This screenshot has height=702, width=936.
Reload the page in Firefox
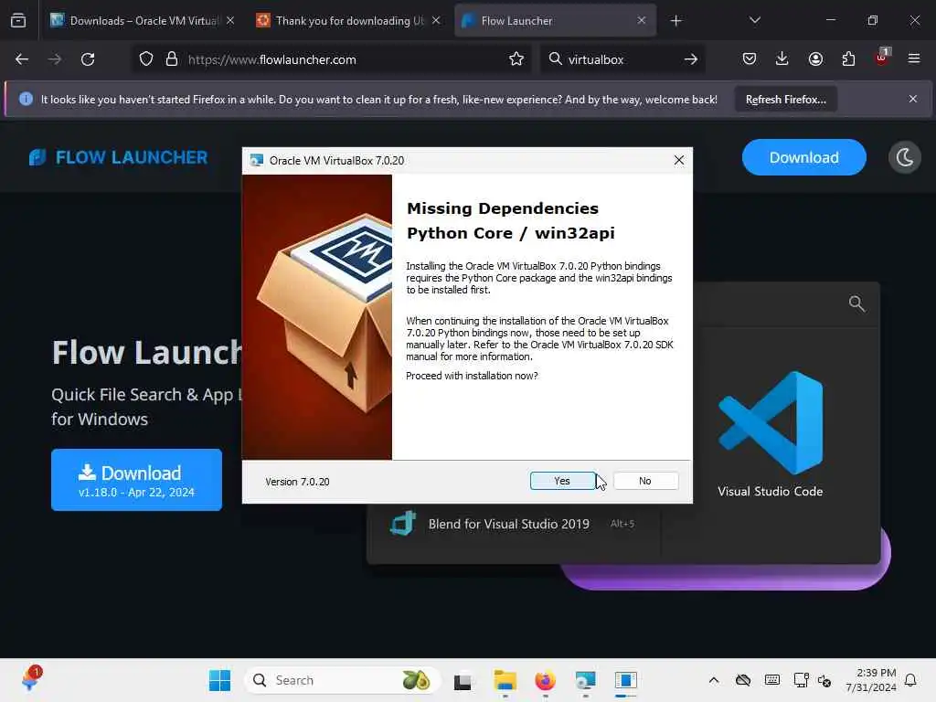click(88, 59)
